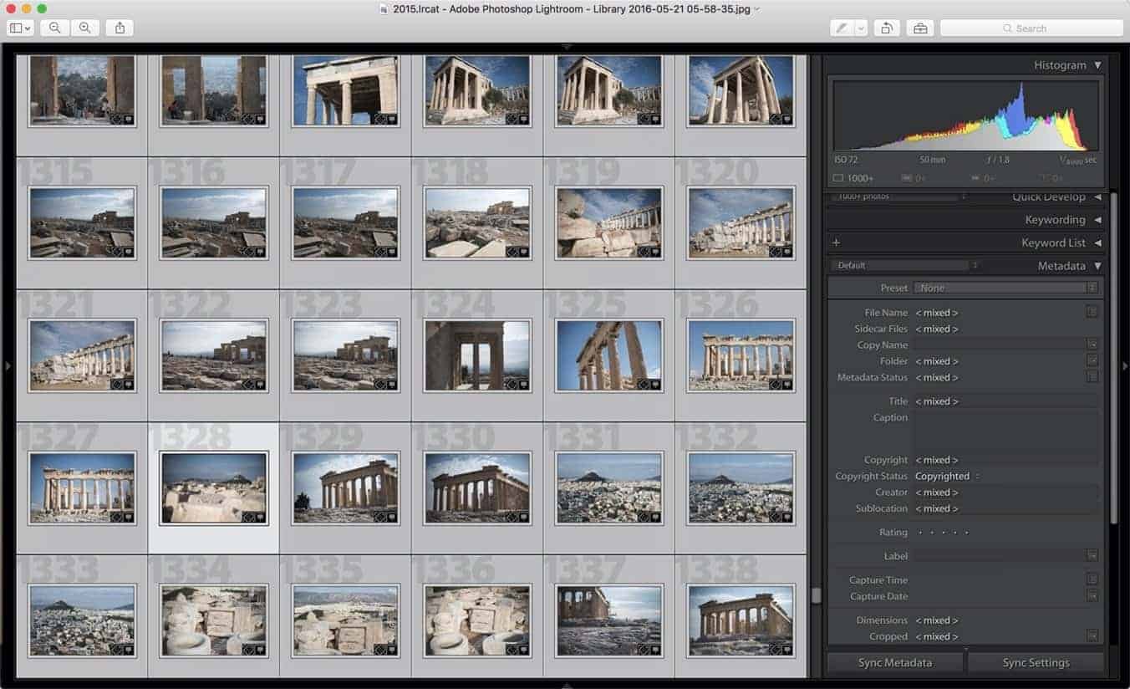Image resolution: width=1130 pixels, height=689 pixels.
Task: Click the Capture Date row arrow icon
Action: (1092, 595)
